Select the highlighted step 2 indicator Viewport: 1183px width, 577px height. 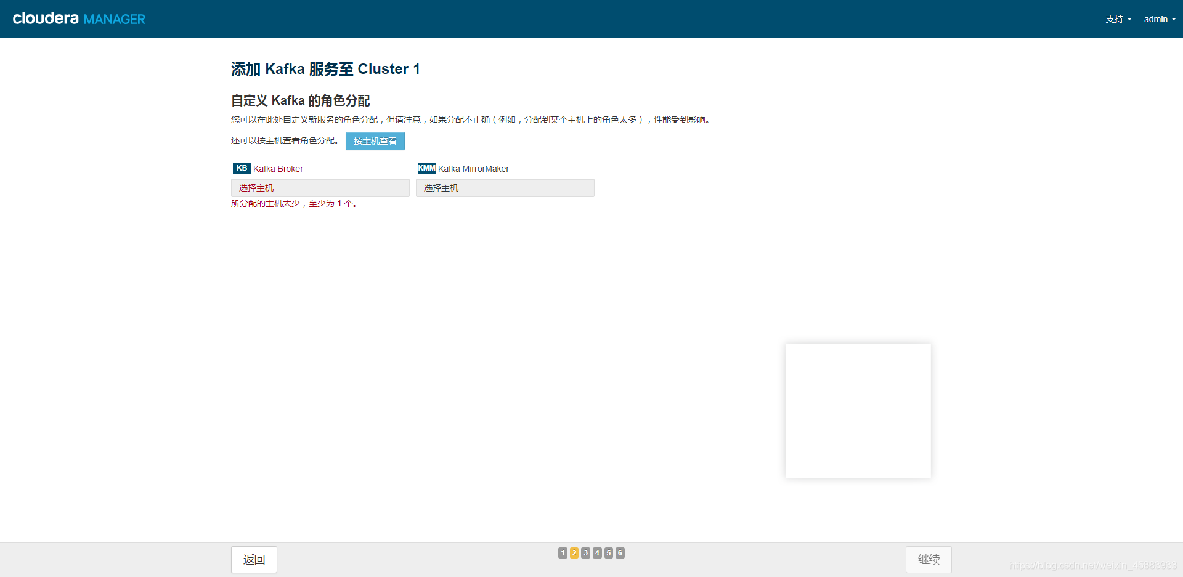click(574, 553)
